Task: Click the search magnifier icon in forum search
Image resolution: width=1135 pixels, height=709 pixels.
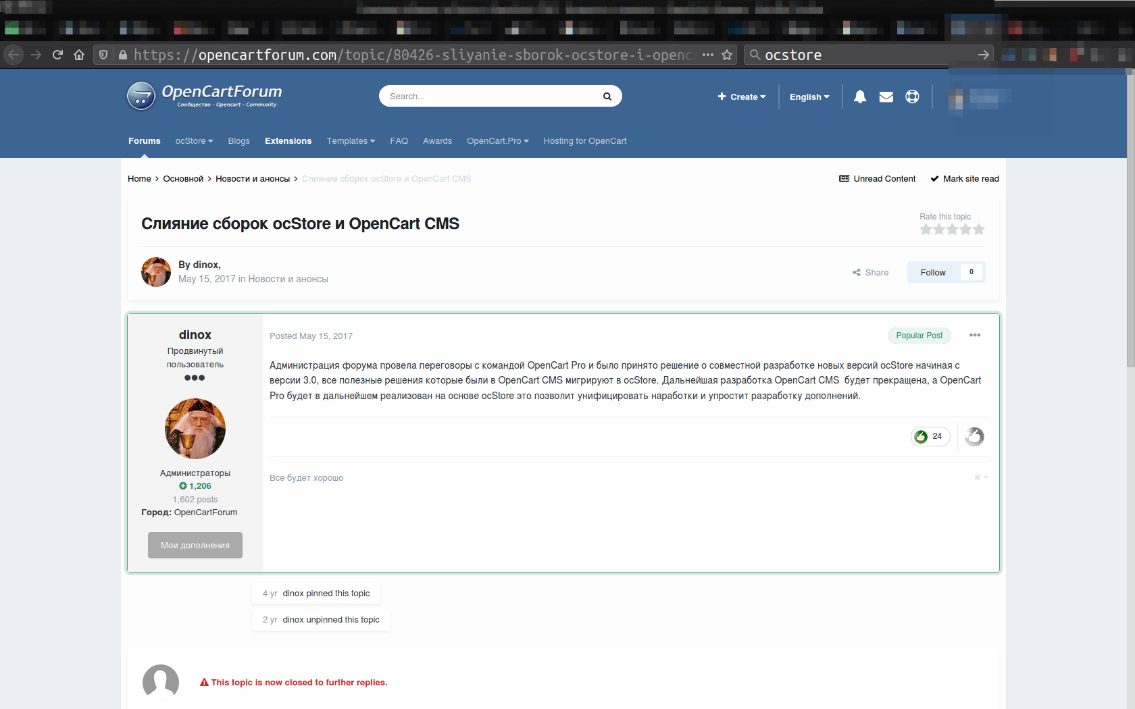Action: pos(607,97)
